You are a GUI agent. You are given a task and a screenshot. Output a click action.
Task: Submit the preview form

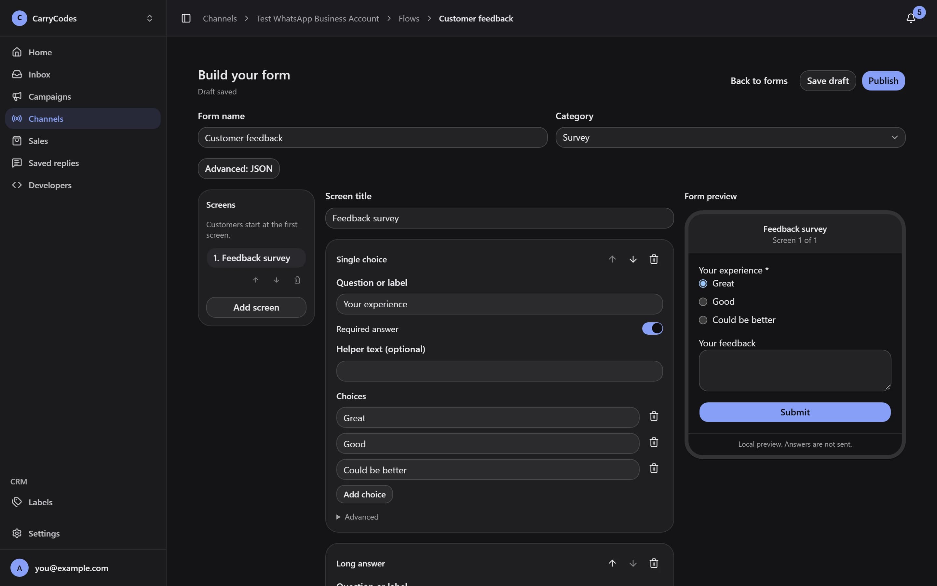tap(794, 412)
